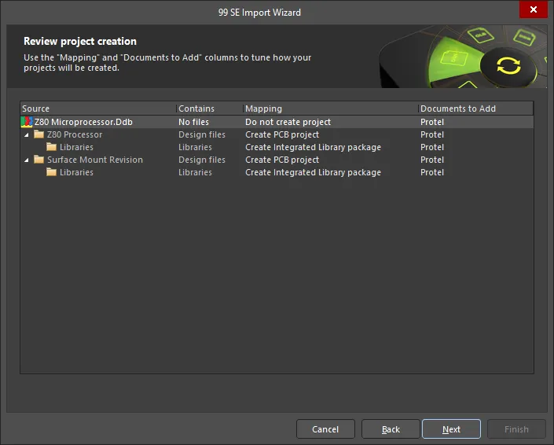This screenshot has height=445, width=554.
Task: Click the Libraries folder icon under Z80 Processor
Action: (52, 147)
